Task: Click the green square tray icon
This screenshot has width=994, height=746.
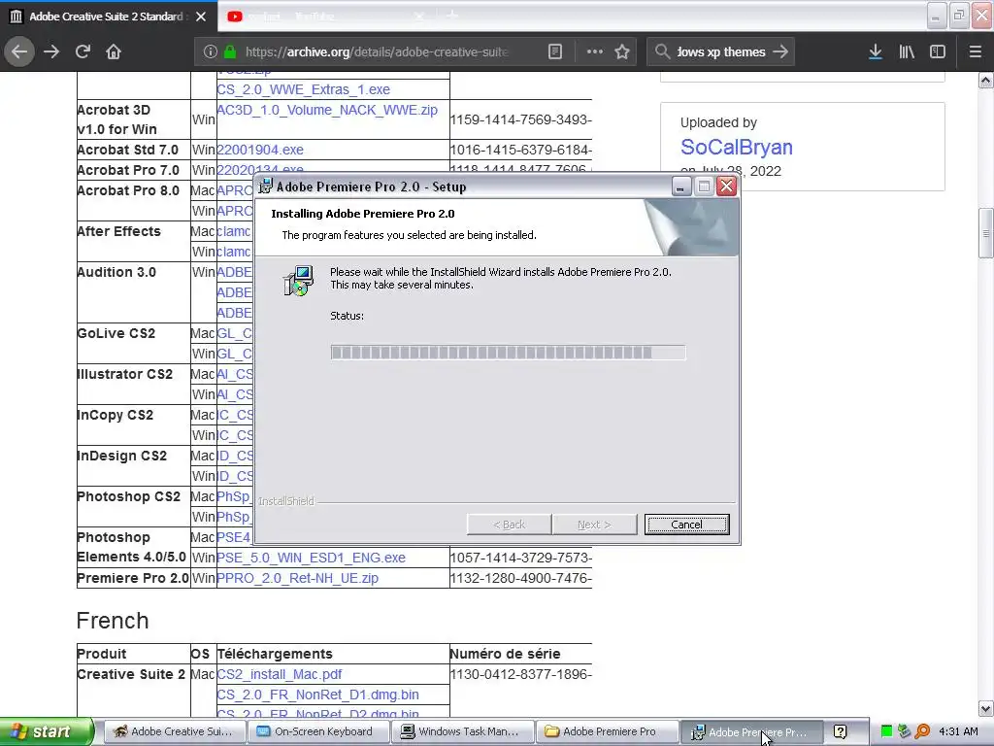Action: click(887, 731)
